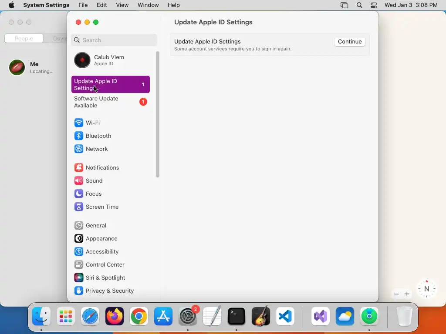The height and width of the screenshot is (334, 446).
Task: Click Stage Manager windows icon in menu bar
Action: coord(344,5)
